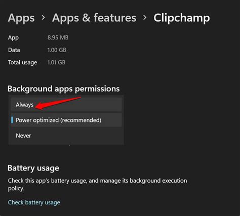Screen dimensions: 240x216
Task: Go back to Apps breadcrumb
Action: (x=21, y=18)
